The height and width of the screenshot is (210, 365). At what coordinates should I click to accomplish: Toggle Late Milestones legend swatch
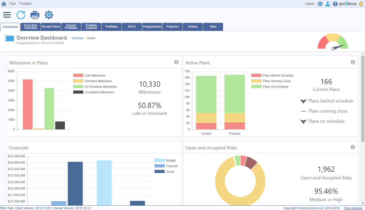click(78, 75)
